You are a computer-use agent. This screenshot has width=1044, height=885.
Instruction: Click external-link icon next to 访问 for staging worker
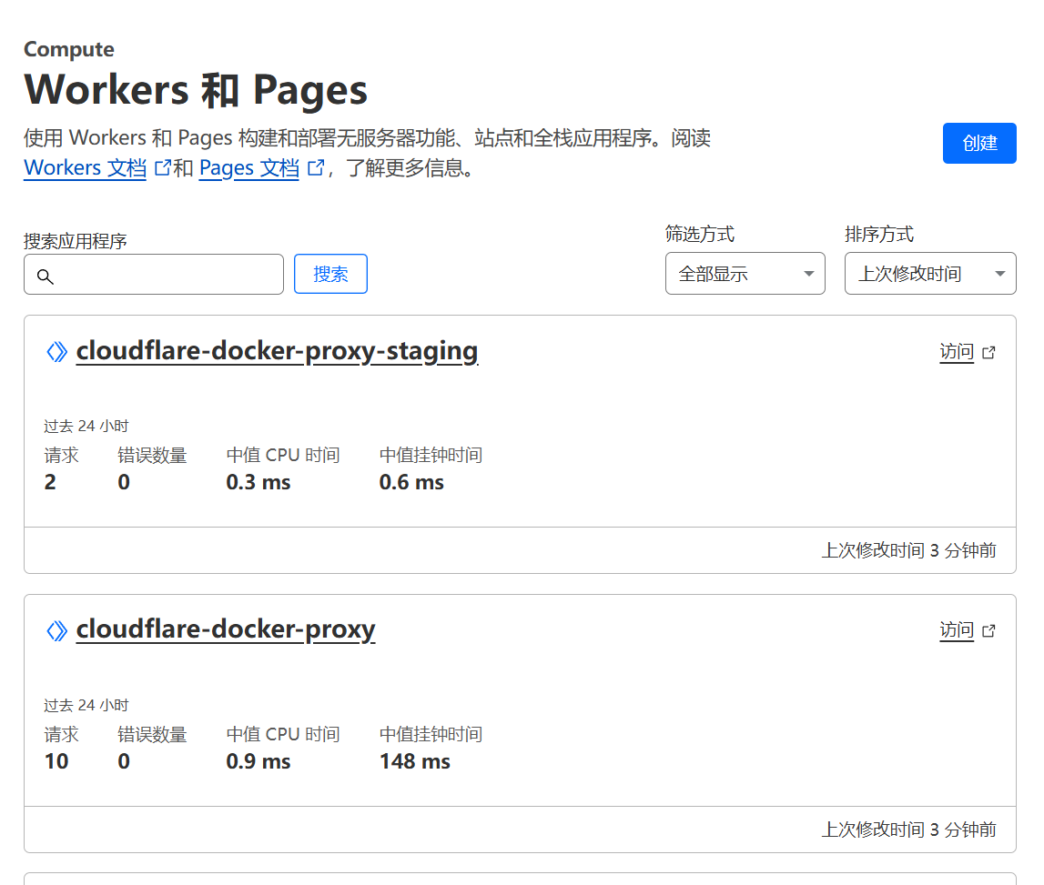[x=989, y=353]
